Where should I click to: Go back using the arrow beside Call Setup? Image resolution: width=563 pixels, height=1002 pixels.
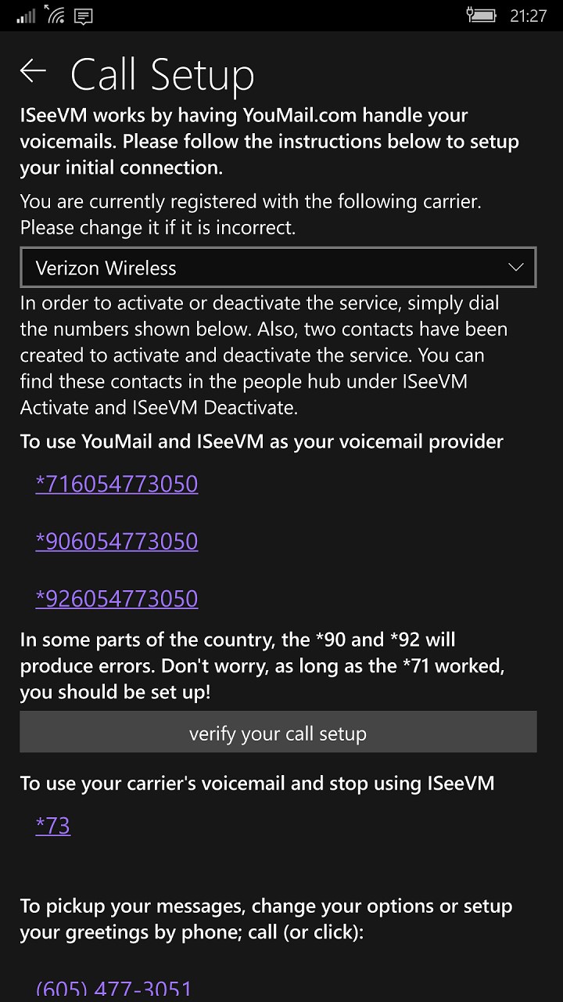(33, 71)
